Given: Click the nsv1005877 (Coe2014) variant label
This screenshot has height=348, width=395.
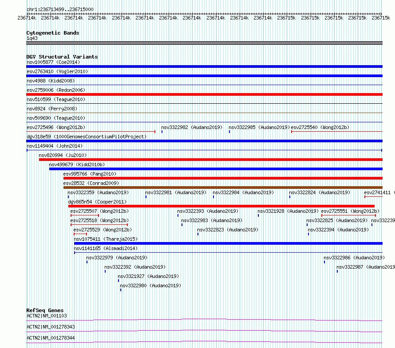Looking at the screenshot, I should (x=53, y=62).
